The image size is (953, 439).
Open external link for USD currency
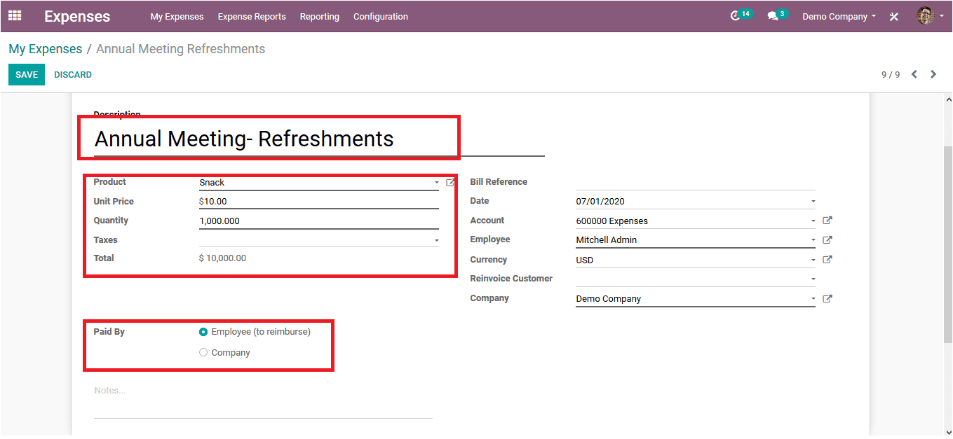click(827, 260)
